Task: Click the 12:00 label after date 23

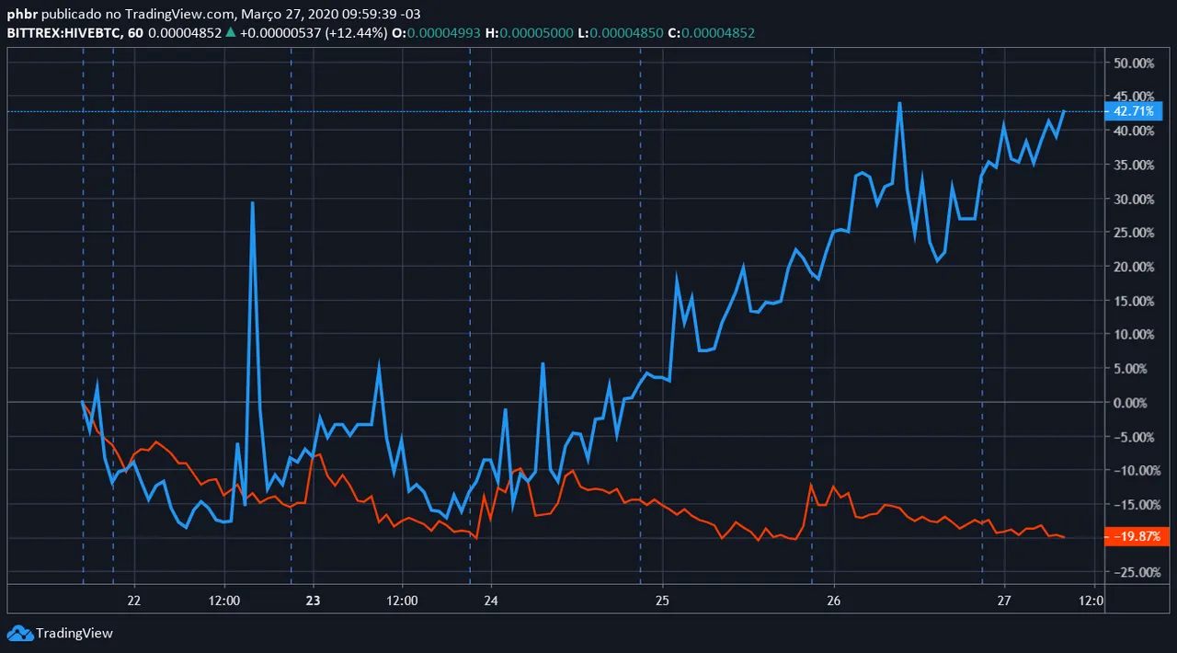Action: pyautogui.click(x=402, y=600)
